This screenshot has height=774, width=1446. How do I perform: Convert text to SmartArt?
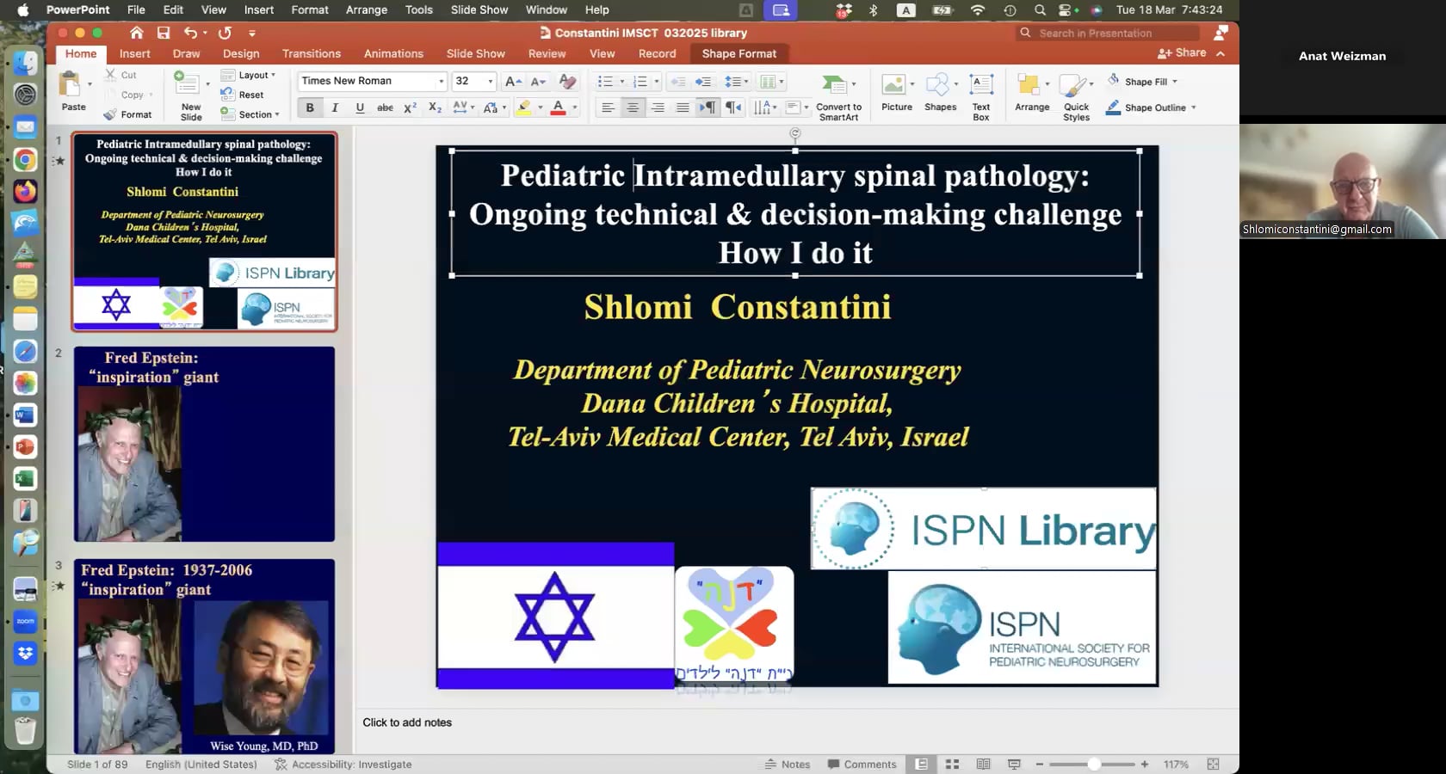838,96
